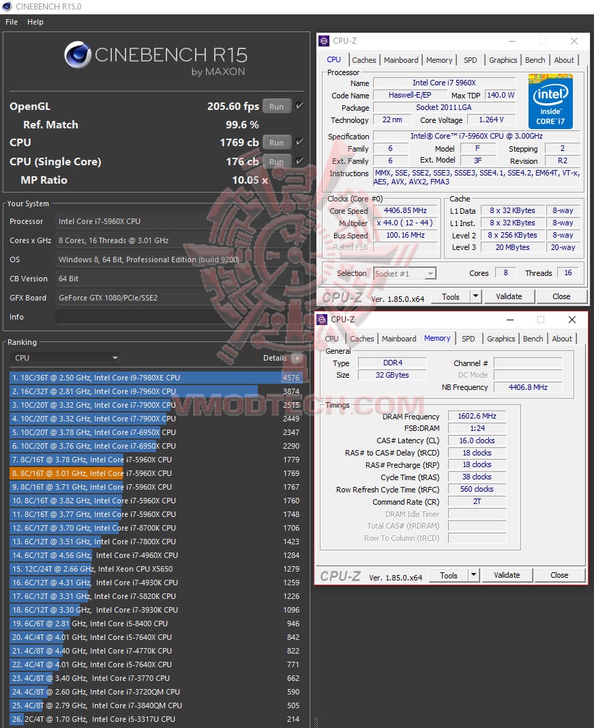This screenshot has height=728, width=594.
Task: Click the NB Frequency value 4406.8 MHz
Action: coord(528,387)
